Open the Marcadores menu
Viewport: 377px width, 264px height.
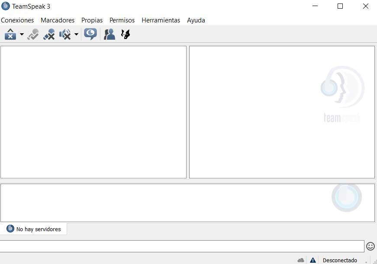(x=58, y=20)
